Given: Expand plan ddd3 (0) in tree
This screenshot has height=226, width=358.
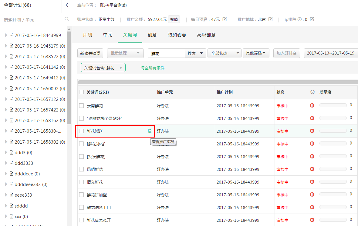Looking at the screenshot, I should tap(6, 152).
